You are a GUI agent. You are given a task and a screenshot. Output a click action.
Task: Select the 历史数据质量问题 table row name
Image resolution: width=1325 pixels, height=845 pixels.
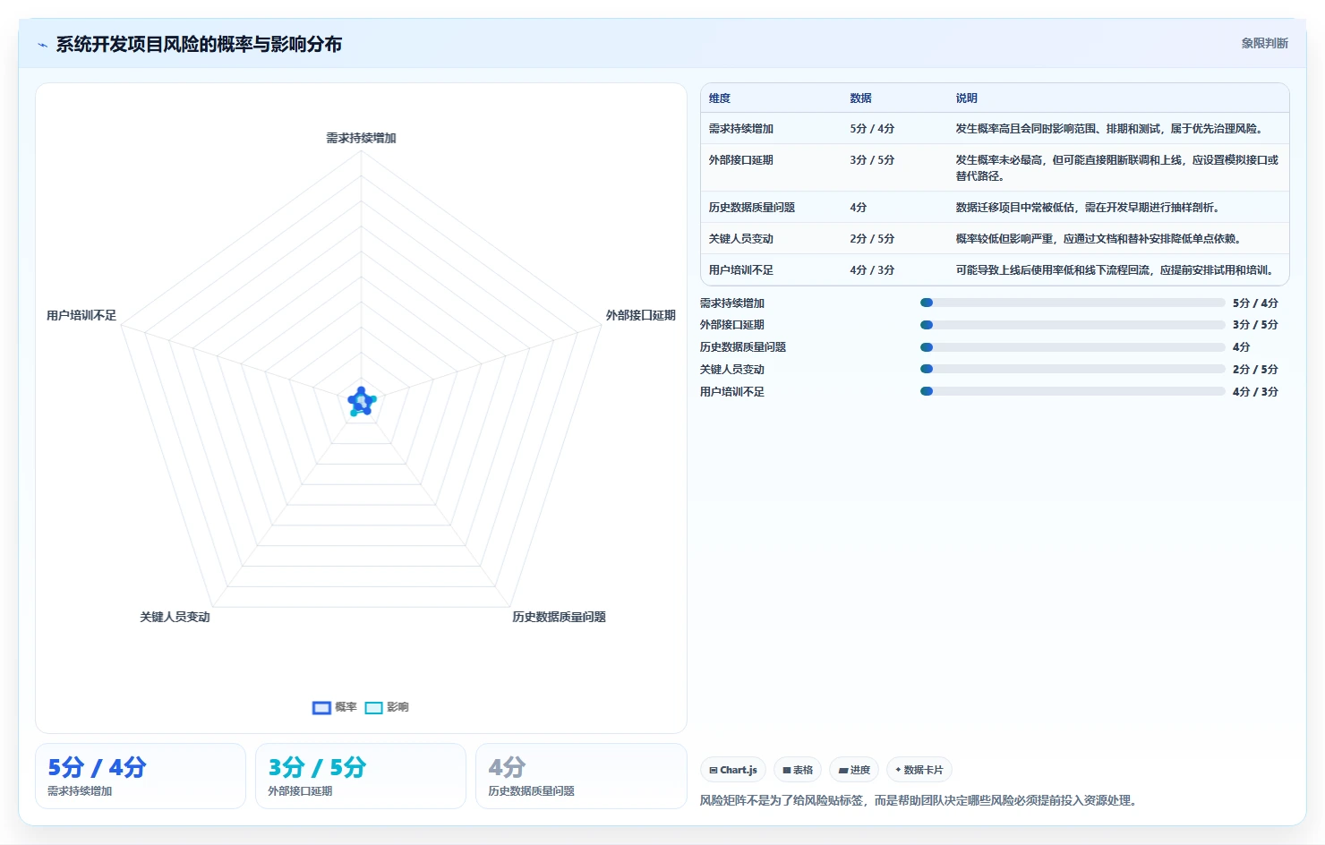coord(752,208)
